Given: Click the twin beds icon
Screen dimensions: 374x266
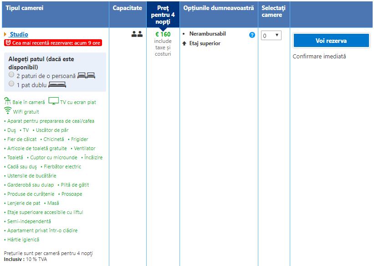Looking at the screenshot, I should coord(86,75).
